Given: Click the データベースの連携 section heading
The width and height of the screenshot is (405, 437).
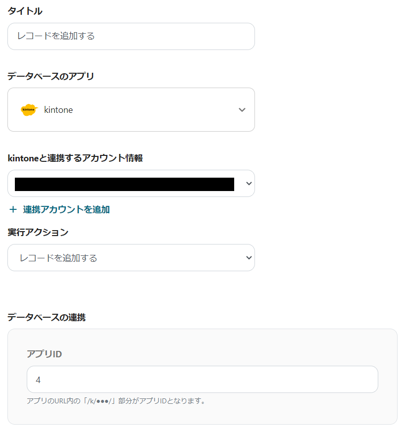Looking at the screenshot, I should click(x=47, y=317).
